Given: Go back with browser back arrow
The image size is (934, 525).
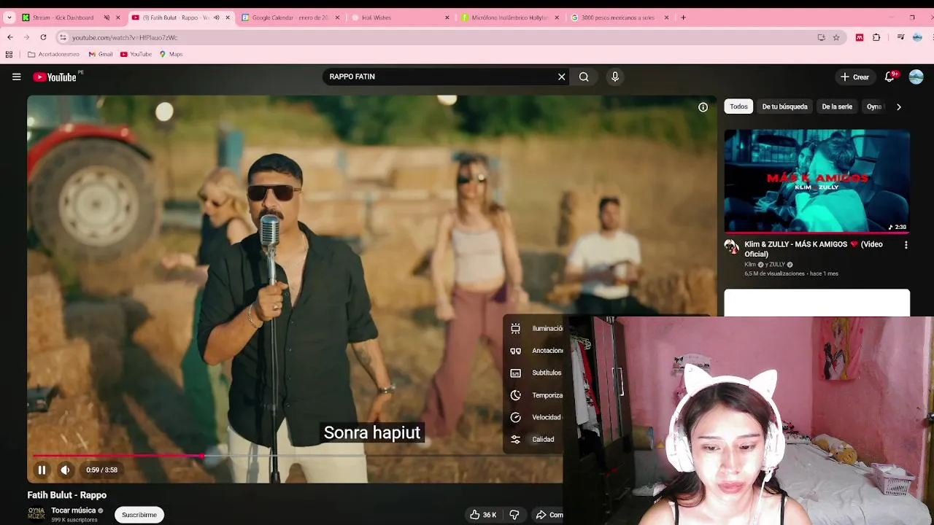Looking at the screenshot, I should [x=9, y=37].
